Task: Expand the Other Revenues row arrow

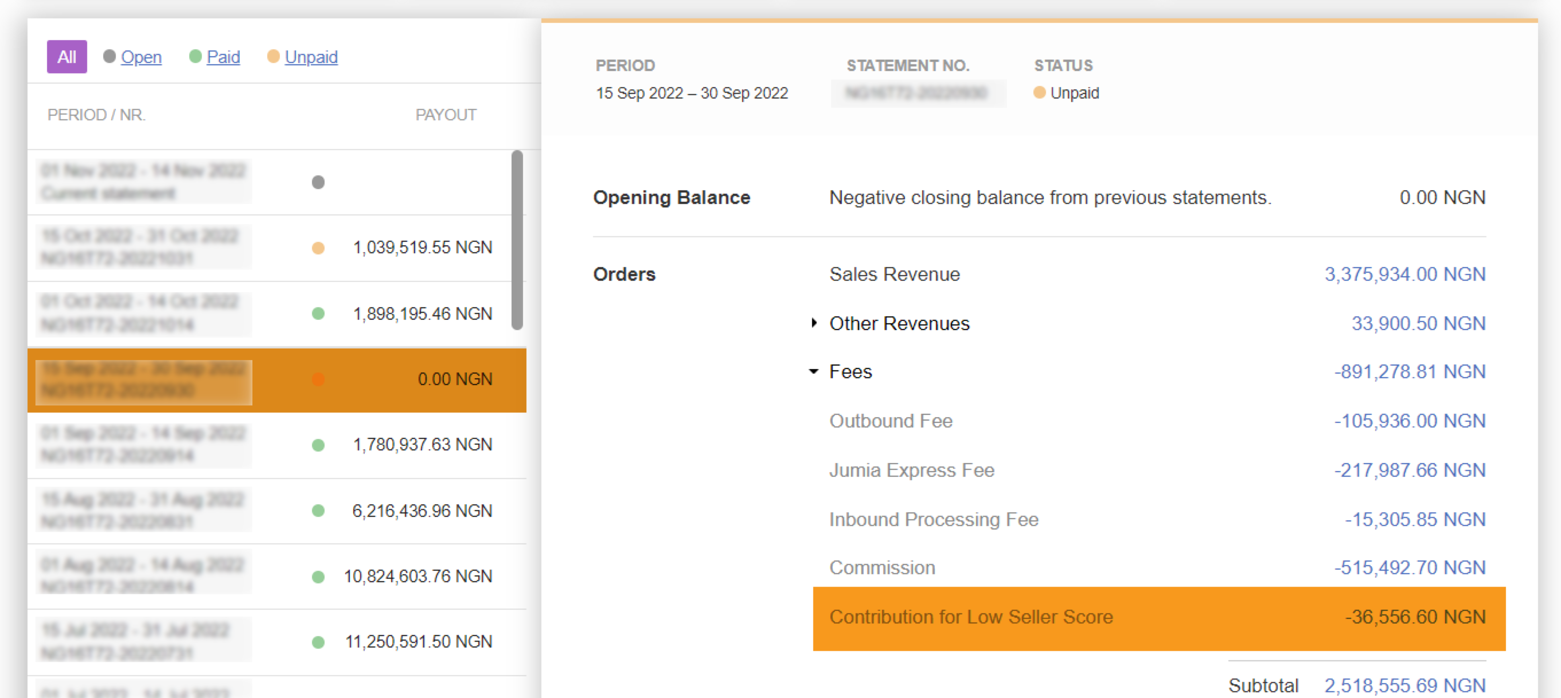Action: [814, 323]
